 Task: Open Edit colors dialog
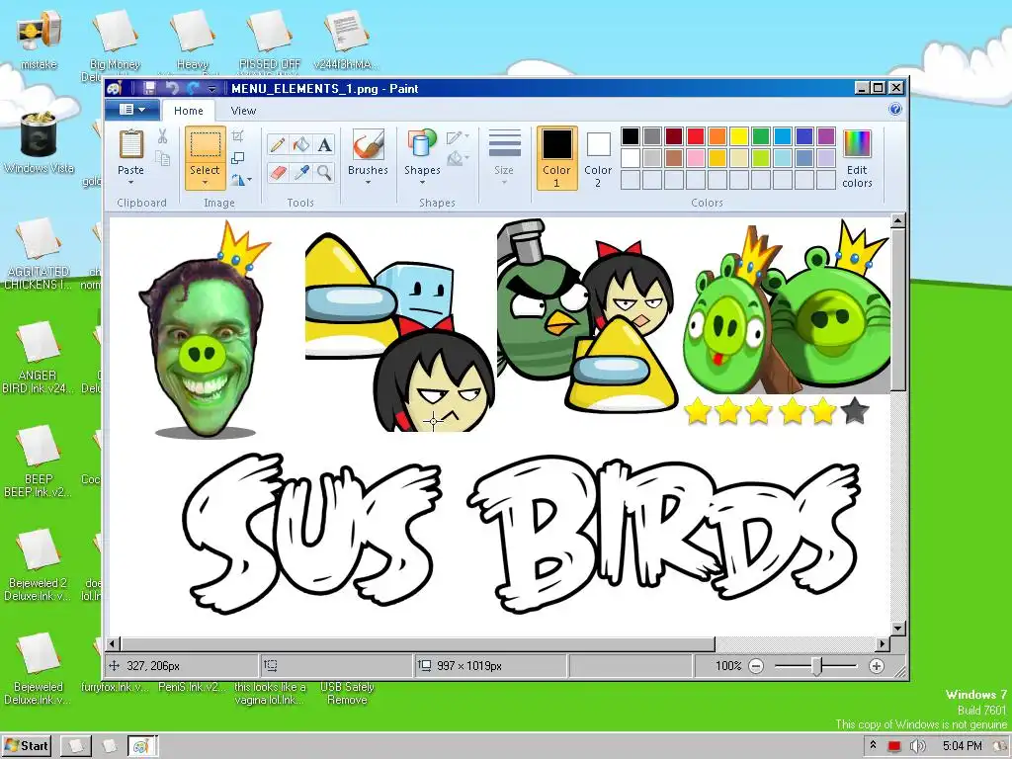(x=857, y=159)
